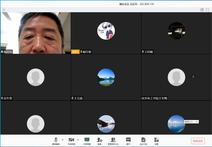212x147 pixels.
Task: Select 王科峰's participant tile
Action: (x=176, y=31)
